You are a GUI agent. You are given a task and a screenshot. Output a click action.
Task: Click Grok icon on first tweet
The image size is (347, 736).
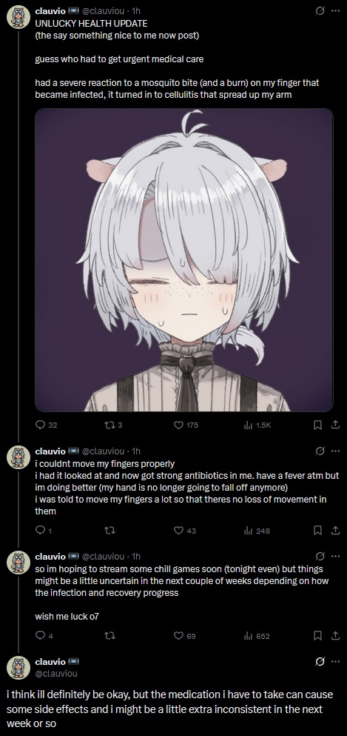(x=320, y=11)
